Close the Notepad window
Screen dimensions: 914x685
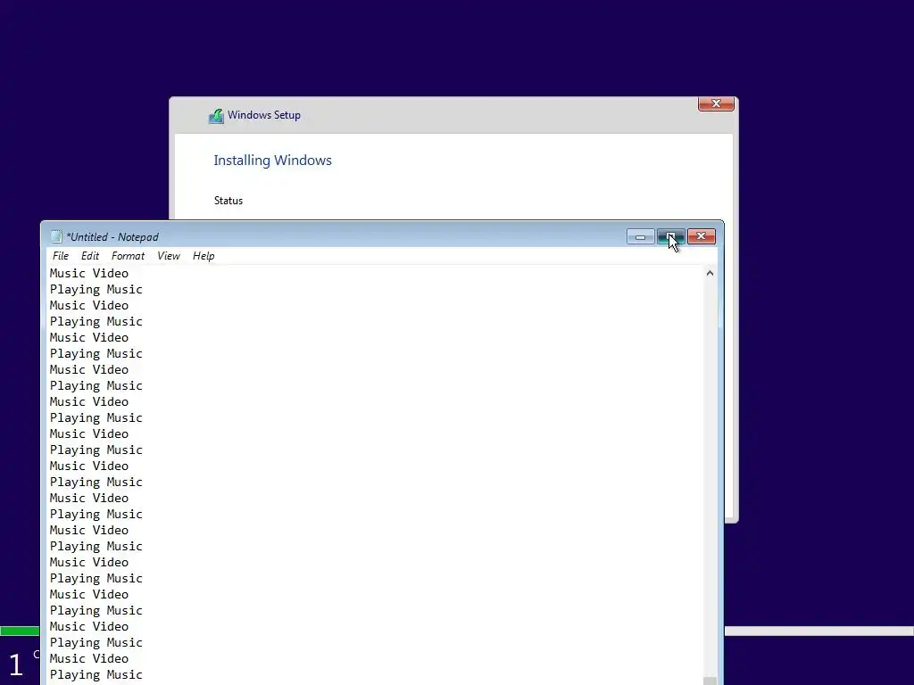click(702, 236)
